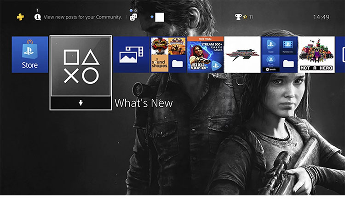Click the trophy level 11 star
The width and height of the screenshot is (345, 213).
(245, 17)
